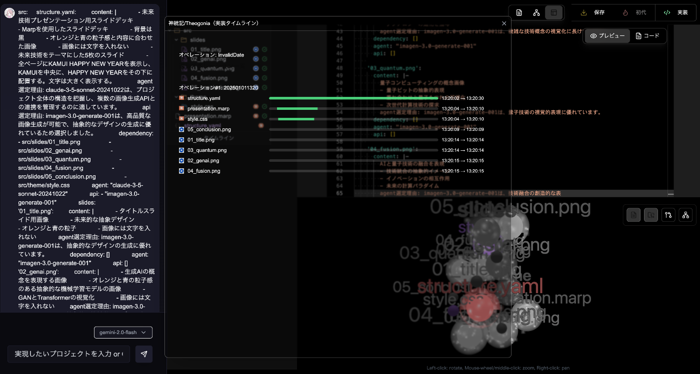Click the 初代 flame button
This screenshot has height=374, width=700.
634,12
